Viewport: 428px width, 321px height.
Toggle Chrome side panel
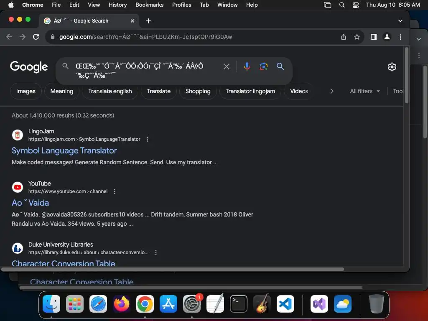[x=373, y=37]
